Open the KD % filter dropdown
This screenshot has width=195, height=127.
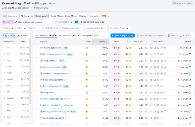[21, 28]
